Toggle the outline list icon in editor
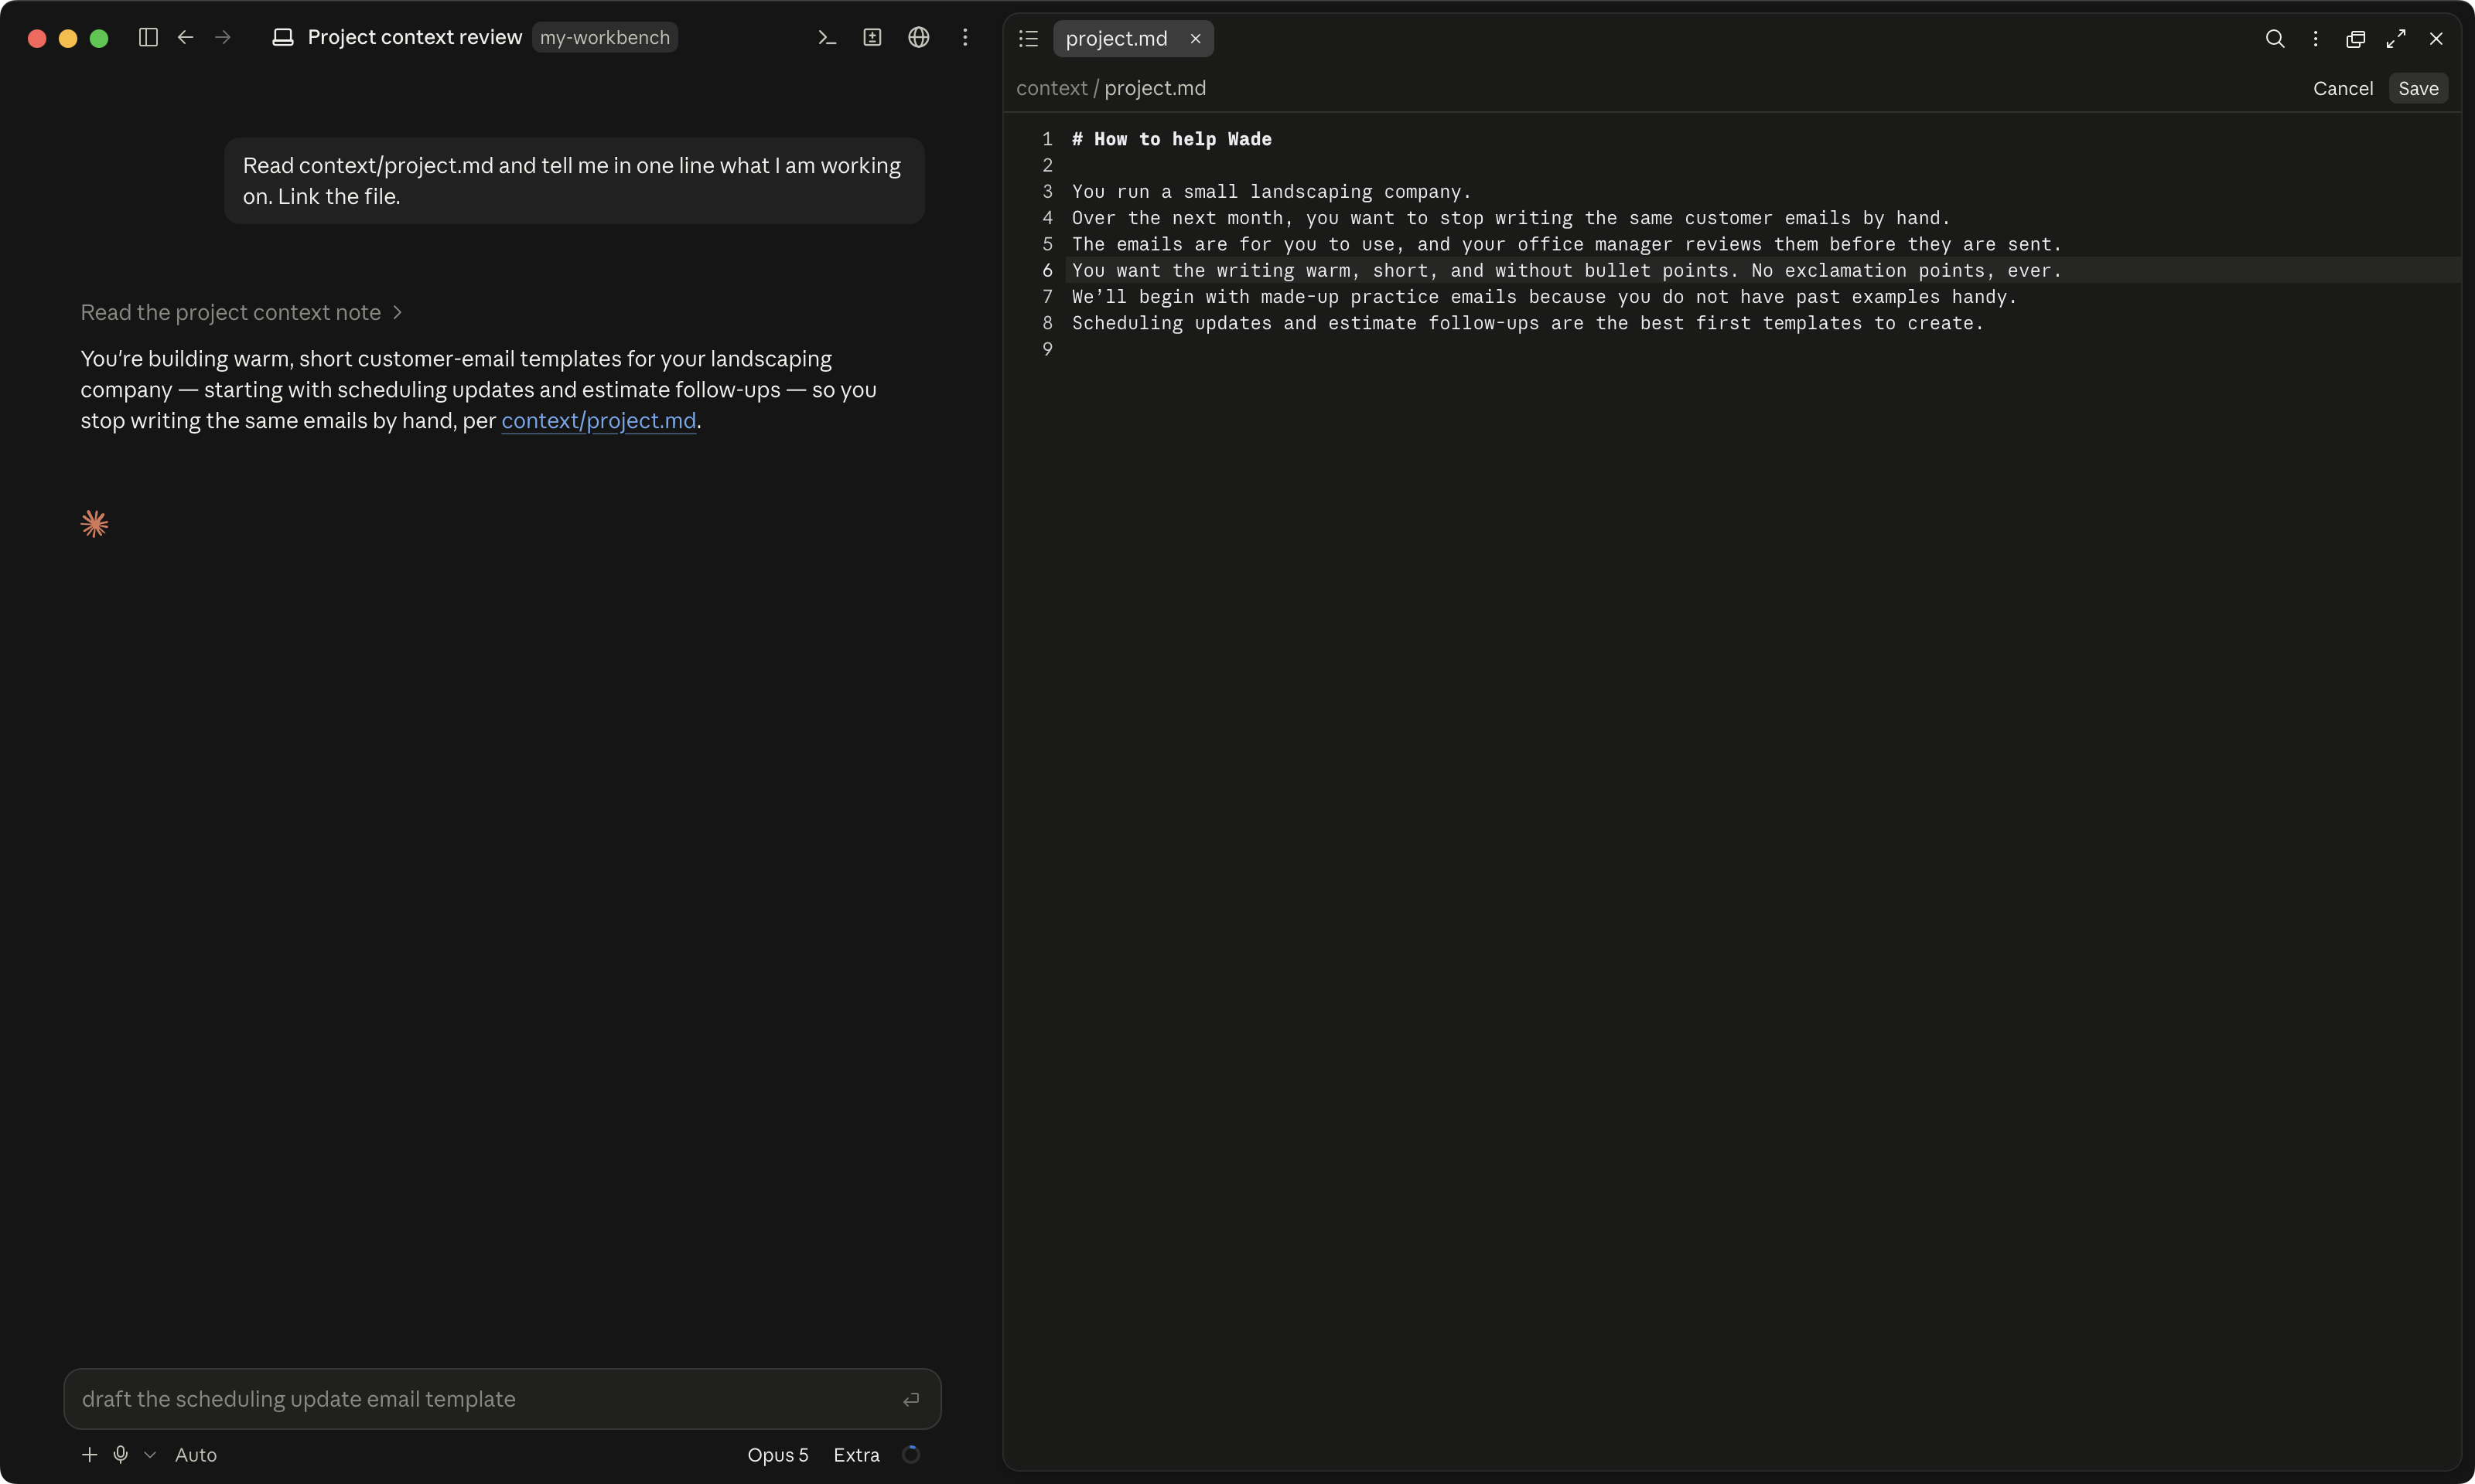This screenshot has width=2475, height=1484. [x=1029, y=38]
